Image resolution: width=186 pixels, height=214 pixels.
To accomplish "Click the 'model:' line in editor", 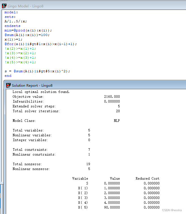I will tap(11, 12).
